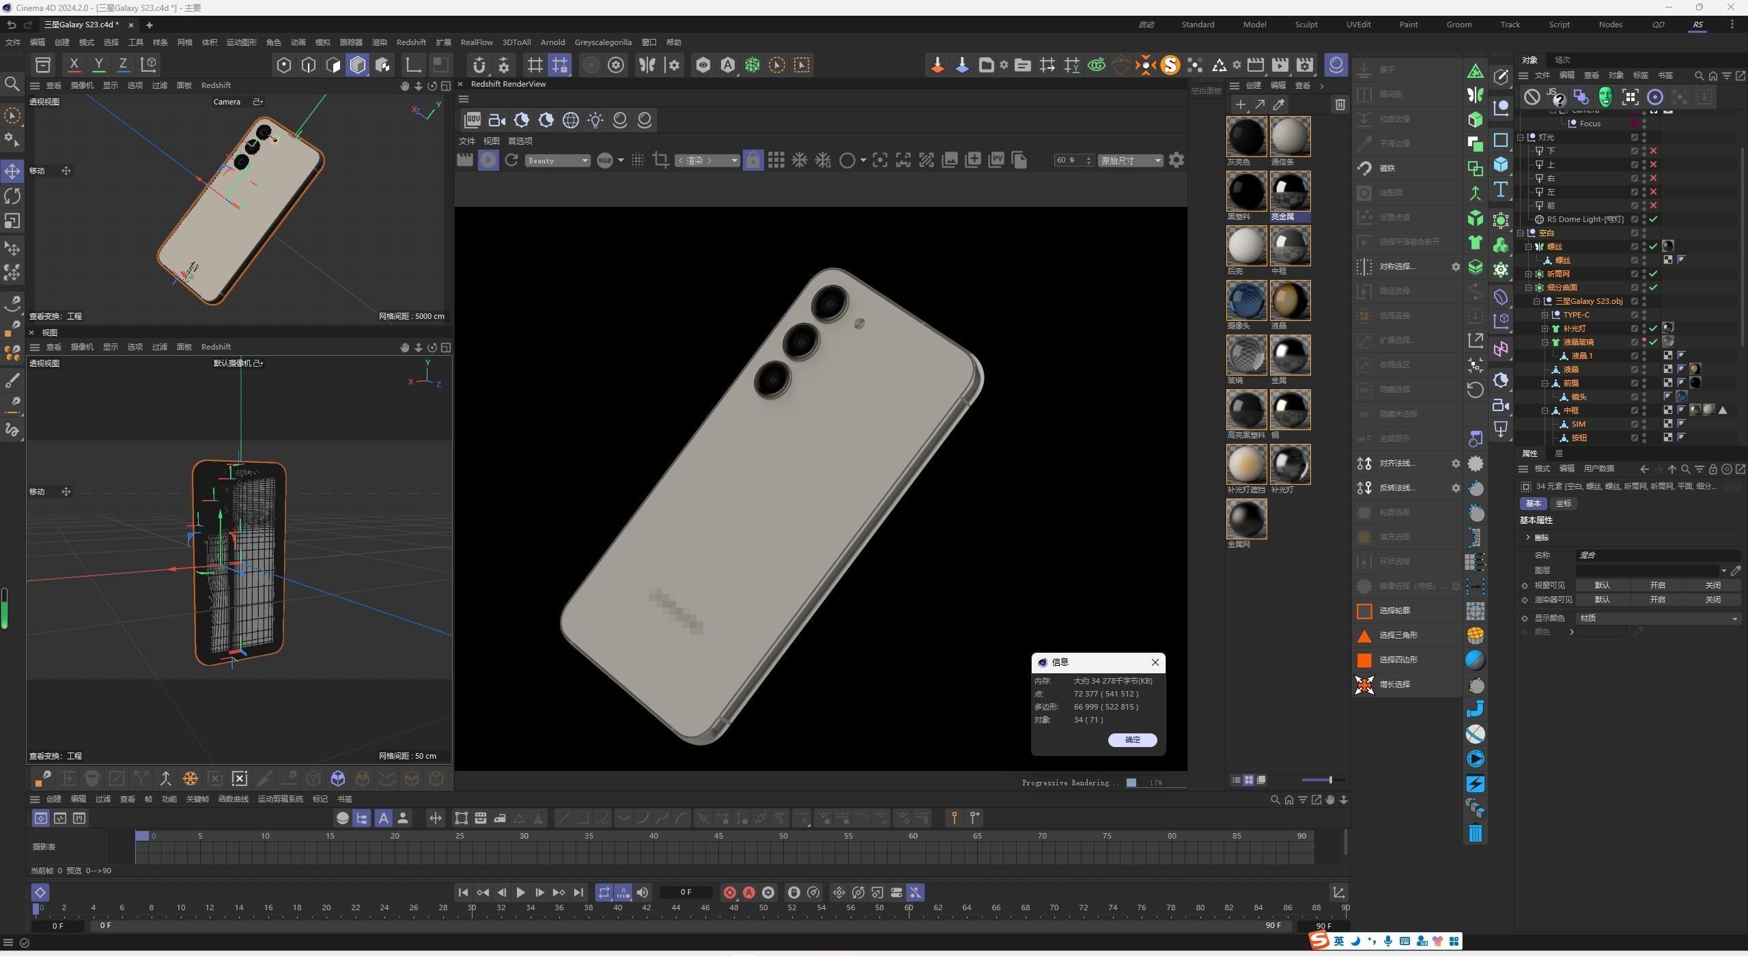This screenshot has height=956, width=1748.
Task: Undo the last action
Action: pos(12,25)
